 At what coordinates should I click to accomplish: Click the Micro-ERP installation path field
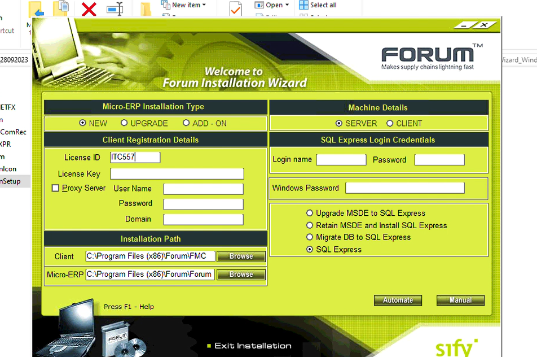150,275
